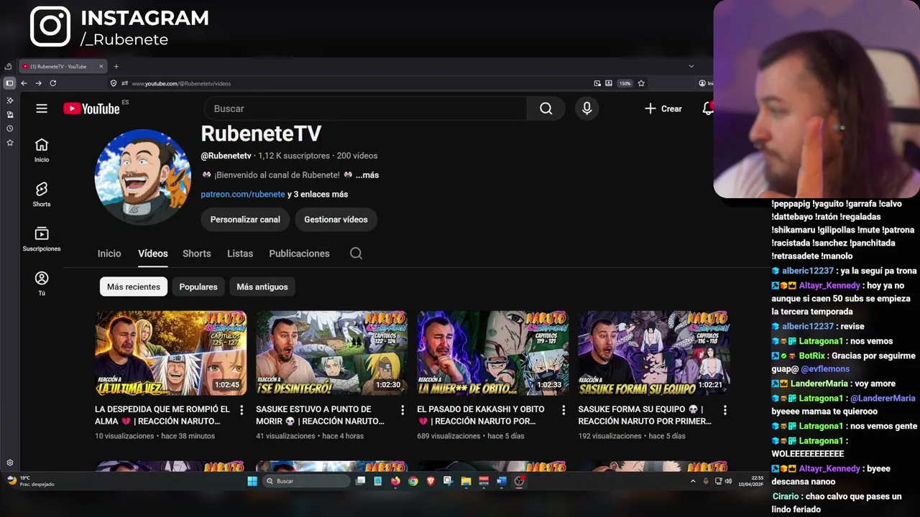Click the RubeneteTV channel avatar
The image size is (920, 517).
[143, 177]
